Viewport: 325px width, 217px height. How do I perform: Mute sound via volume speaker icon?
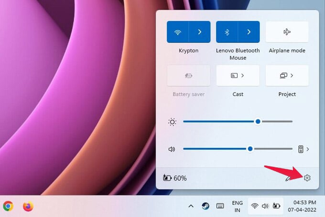pos(172,149)
